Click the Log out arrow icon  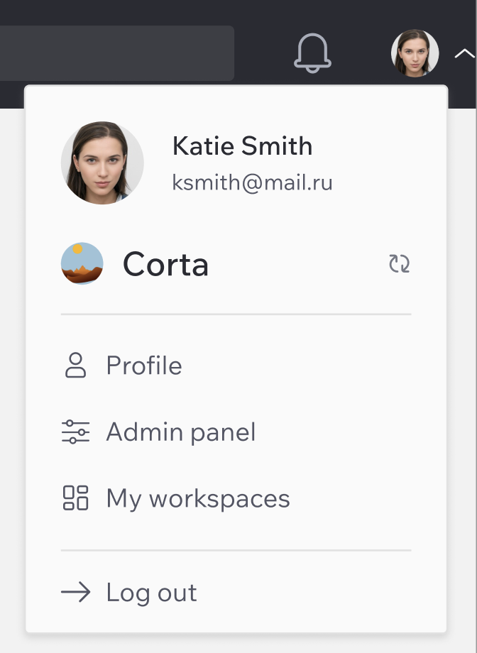(76, 592)
